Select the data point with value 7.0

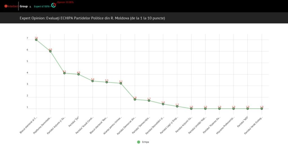[x=36, y=40]
